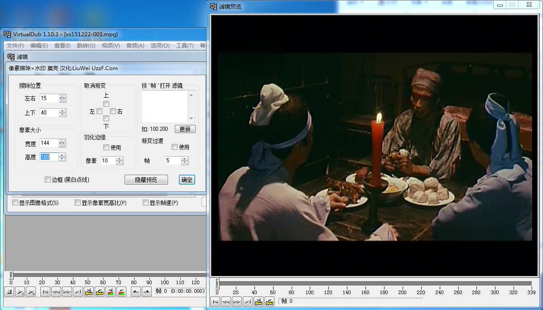
Task: Decrease the 高度 value with its down arrow
Action: coord(62,159)
